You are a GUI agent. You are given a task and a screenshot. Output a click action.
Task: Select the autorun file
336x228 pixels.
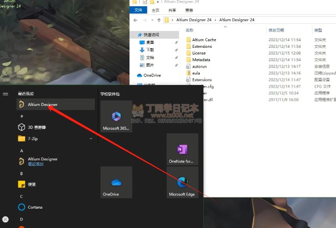(199, 66)
